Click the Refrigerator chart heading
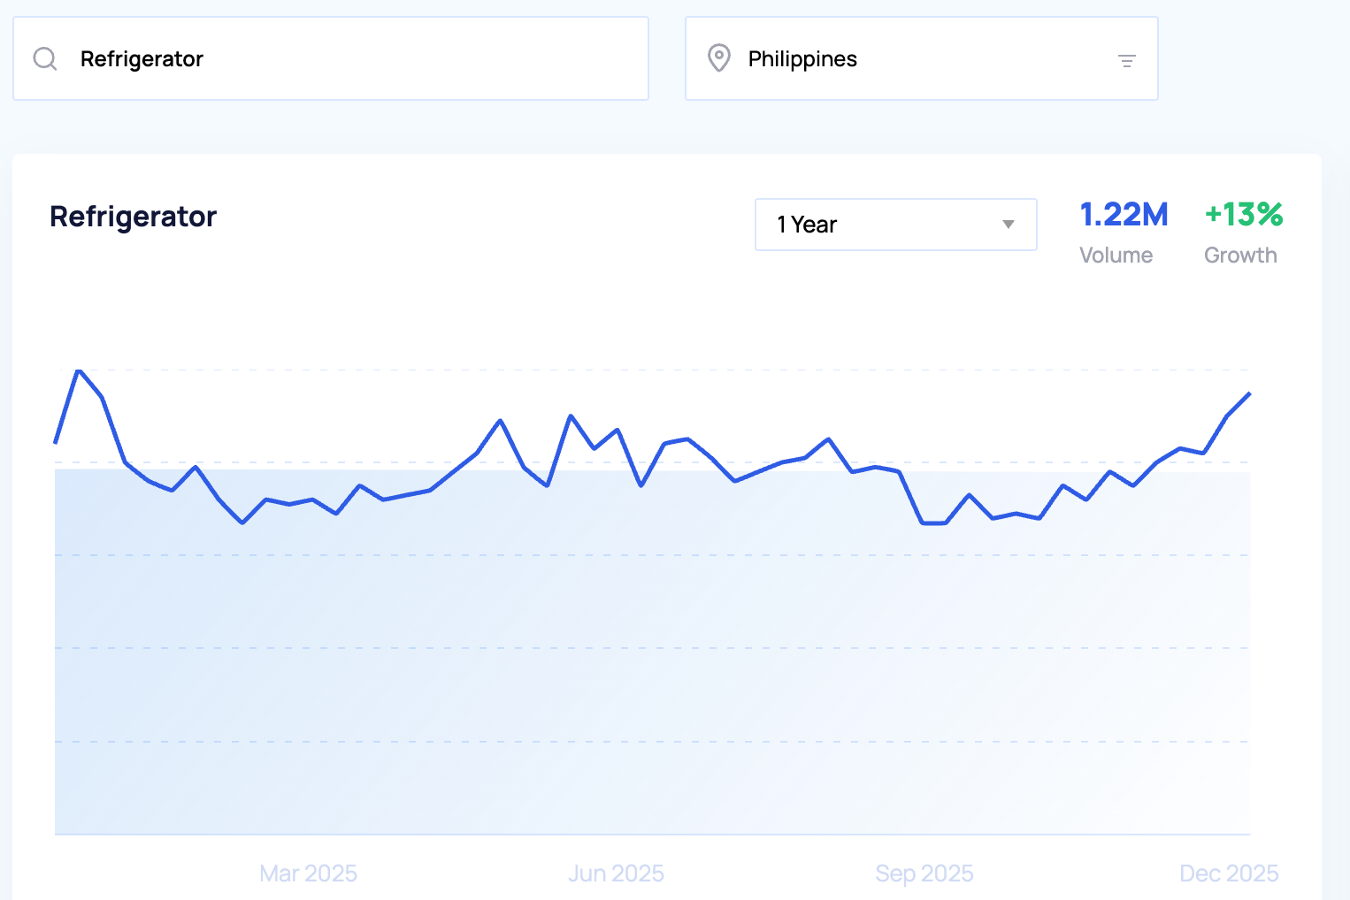 [x=133, y=217]
